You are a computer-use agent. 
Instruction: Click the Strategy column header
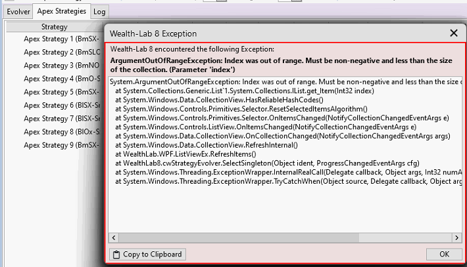54,27
